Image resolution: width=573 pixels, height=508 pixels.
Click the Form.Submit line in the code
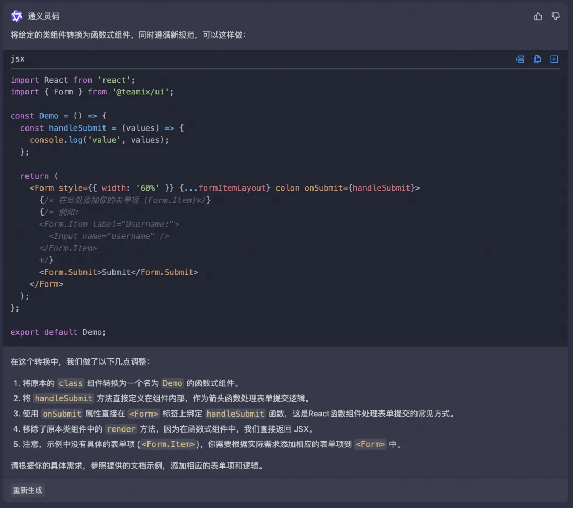119,272
